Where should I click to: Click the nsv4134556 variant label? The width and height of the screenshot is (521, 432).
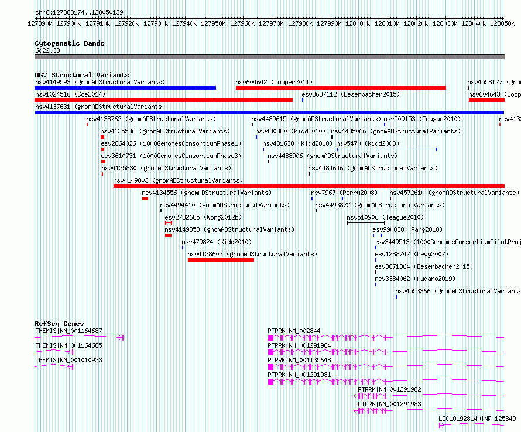pyautogui.click(x=206, y=193)
